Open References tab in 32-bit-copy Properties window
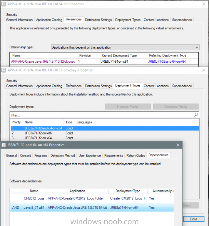Viewport: 209px width, 226px height. pos(73,86)
